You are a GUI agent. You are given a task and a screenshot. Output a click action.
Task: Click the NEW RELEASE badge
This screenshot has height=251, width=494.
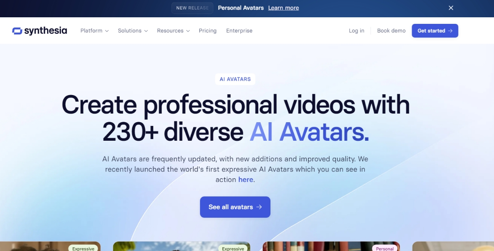[193, 8]
